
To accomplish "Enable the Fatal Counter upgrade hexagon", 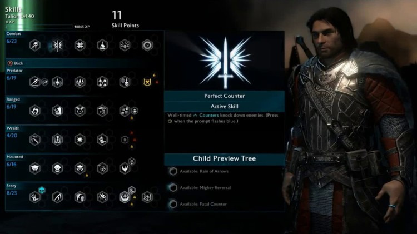I will 173,204.
